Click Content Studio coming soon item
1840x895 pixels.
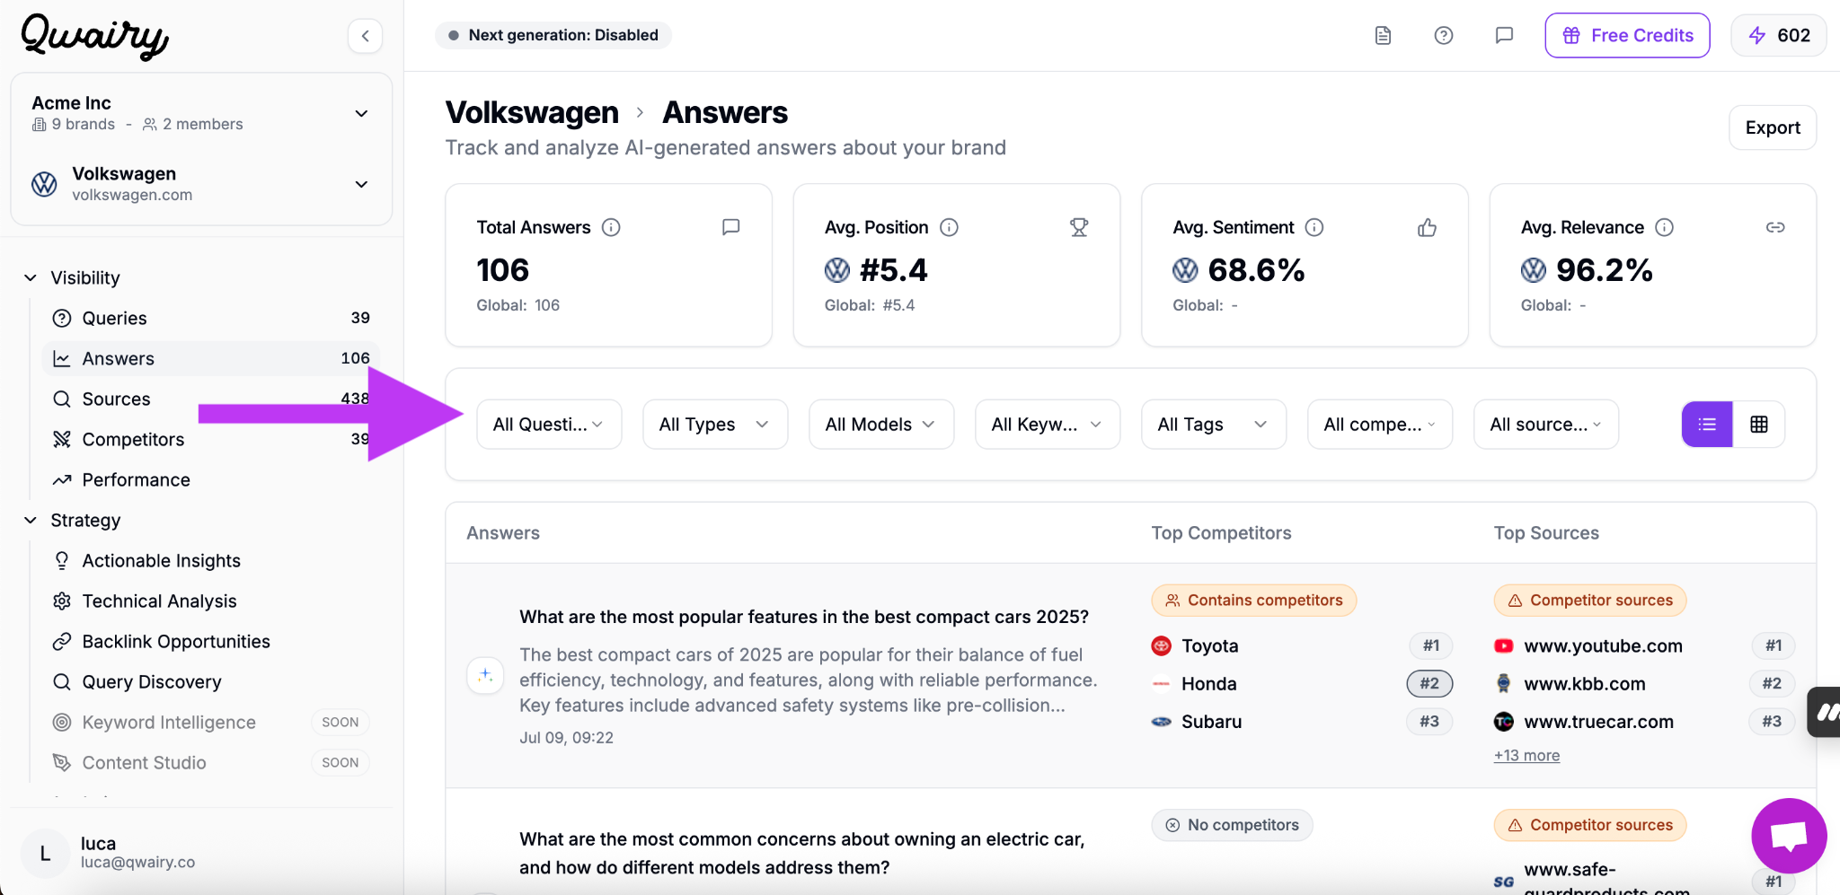pos(210,763)
